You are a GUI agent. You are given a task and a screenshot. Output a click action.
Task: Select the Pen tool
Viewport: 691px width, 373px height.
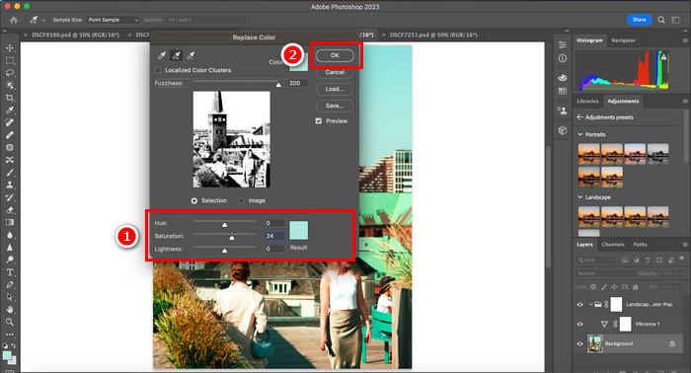10,284
